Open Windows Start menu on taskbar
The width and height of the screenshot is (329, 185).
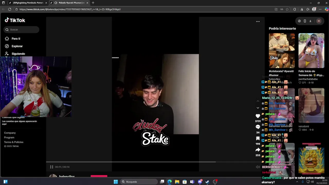pyautogui.click(x=116, y=182)
